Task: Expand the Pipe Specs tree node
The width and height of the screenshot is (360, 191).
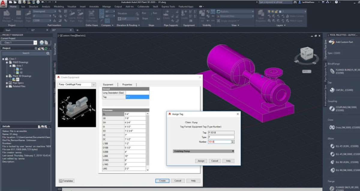Action: click(x=7, y=83)
